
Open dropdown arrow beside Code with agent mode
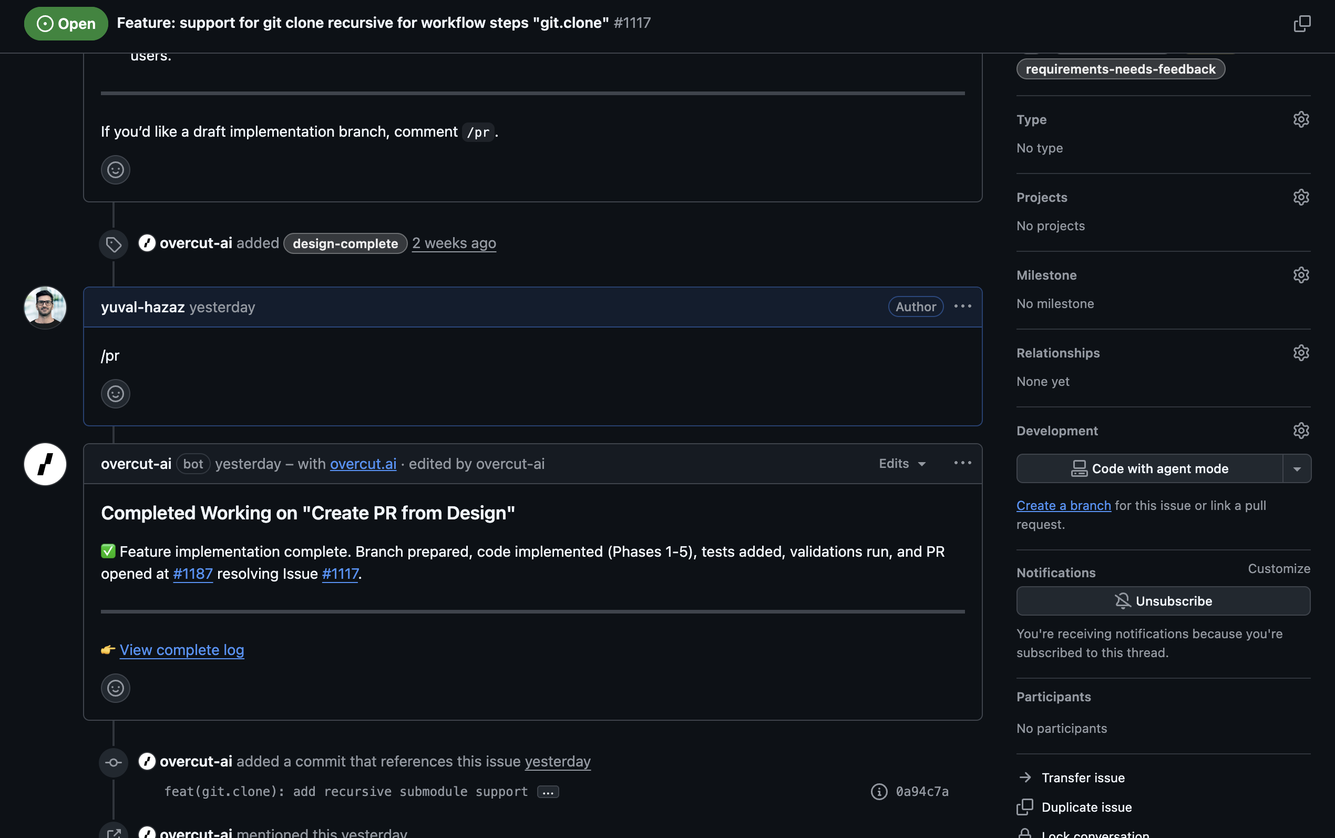pyautogui.click(x=1296, y=469)
